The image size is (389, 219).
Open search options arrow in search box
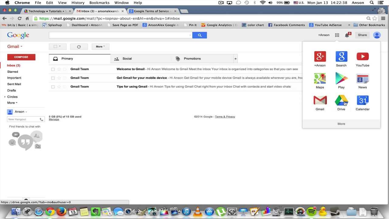[190, 35]
